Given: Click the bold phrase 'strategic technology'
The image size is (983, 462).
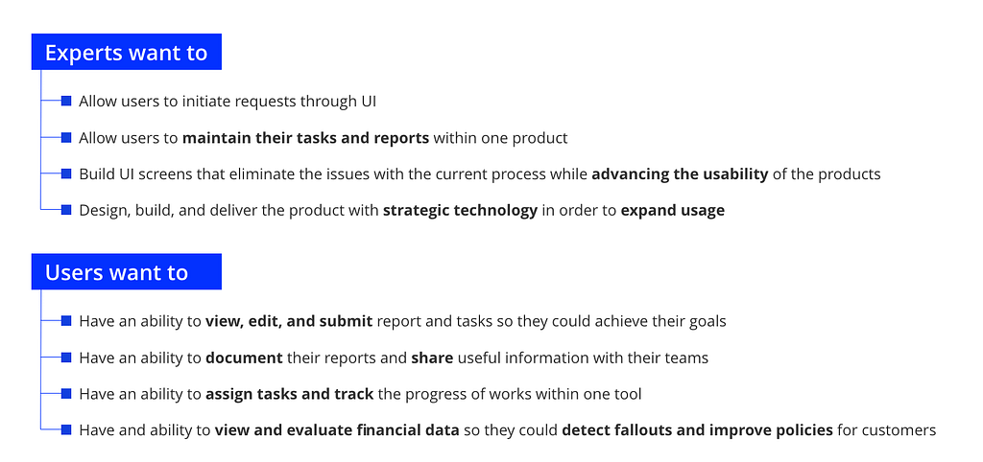Looking at the screenshot, I should click(460, 210).
